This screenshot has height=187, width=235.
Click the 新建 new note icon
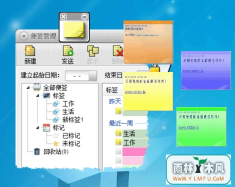click(30, 50)
